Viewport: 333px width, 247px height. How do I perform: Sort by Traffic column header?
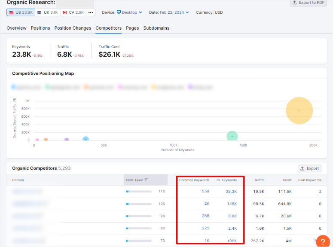[x=259, y=180]
